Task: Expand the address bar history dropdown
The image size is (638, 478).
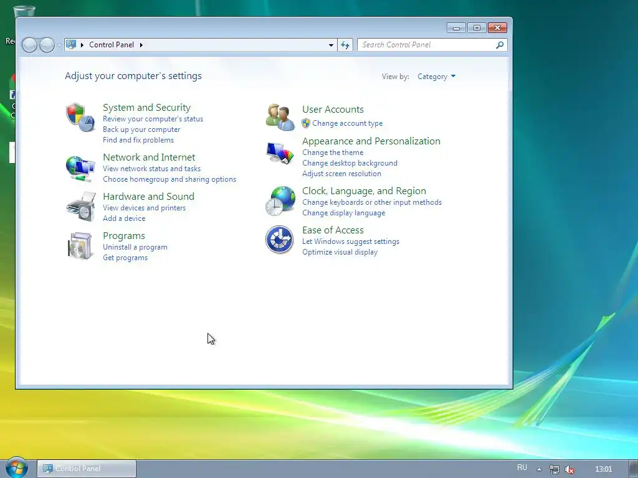Action: (331, 45)
